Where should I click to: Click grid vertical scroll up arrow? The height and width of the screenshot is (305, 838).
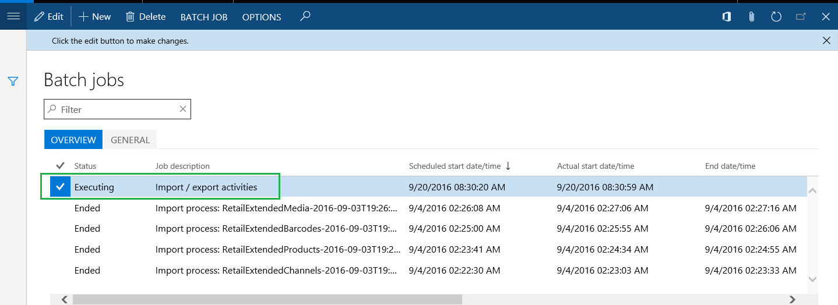[x=812, y=191]
